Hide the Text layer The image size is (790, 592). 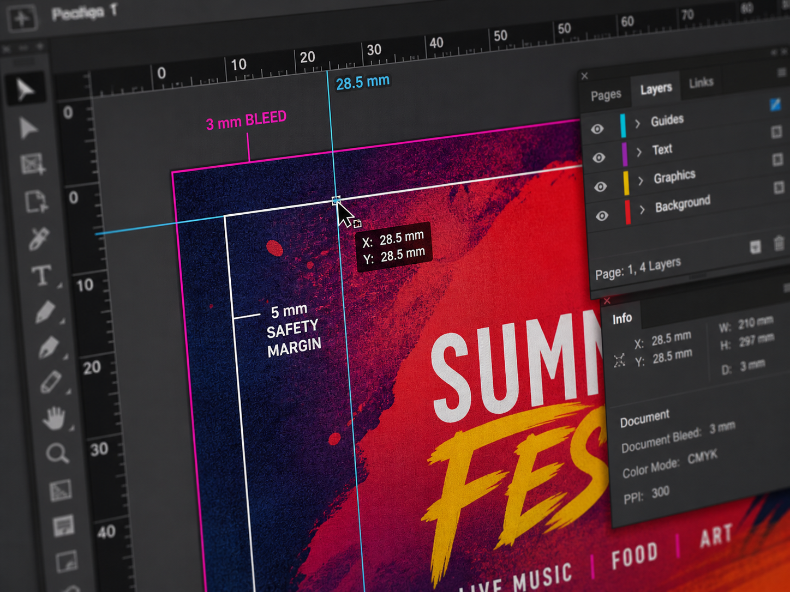[599, 158]
